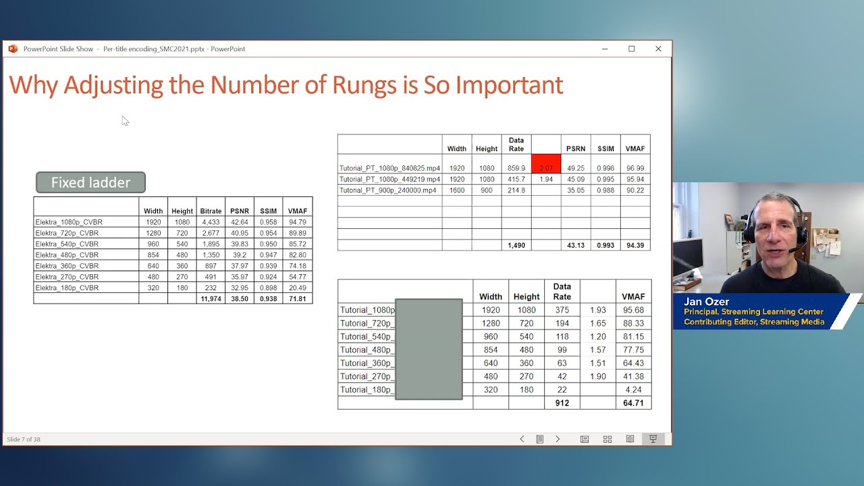Switch to Reading View

click(x=630, y=439)
